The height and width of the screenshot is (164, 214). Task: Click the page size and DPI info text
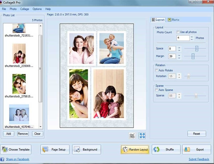[68, 14]
